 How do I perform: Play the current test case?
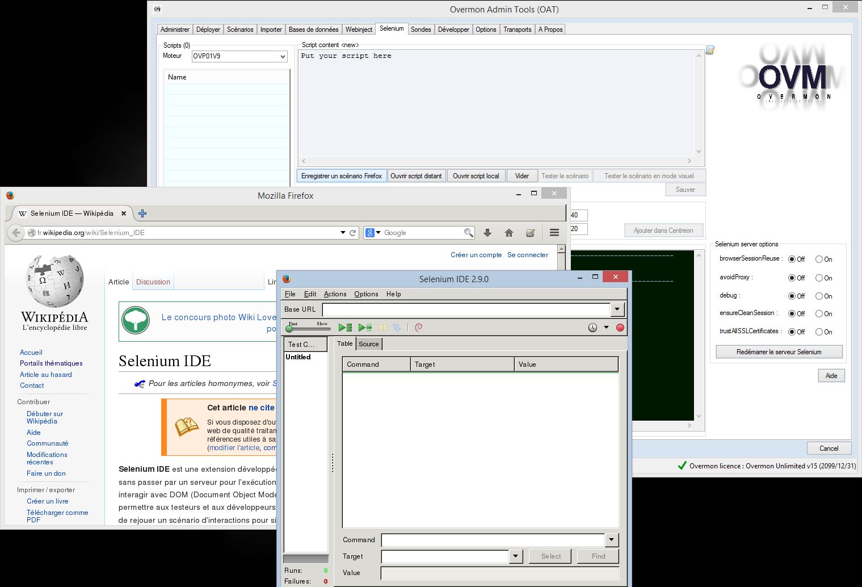point(365,328)
